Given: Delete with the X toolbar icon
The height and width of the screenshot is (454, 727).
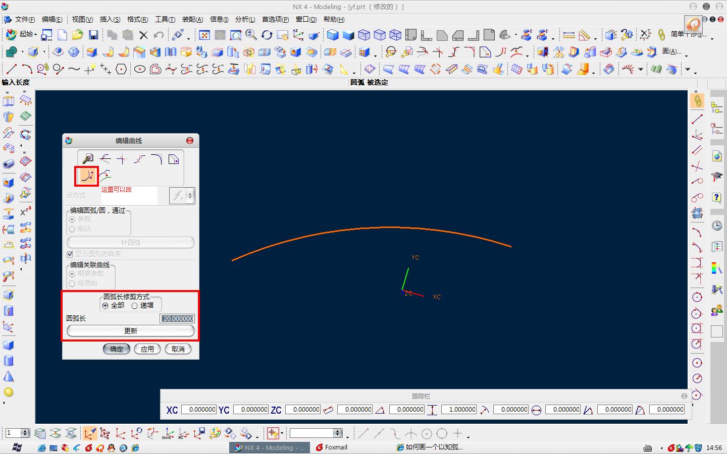Looking at the screenshot, I should [143, 35].
